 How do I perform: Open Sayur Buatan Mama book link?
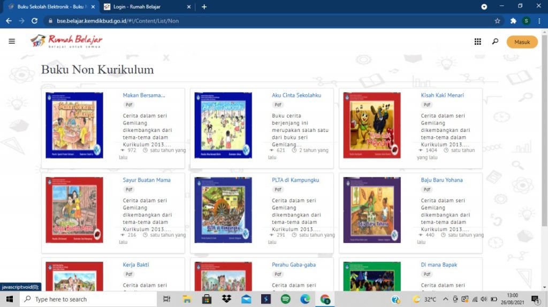[147, 180]
